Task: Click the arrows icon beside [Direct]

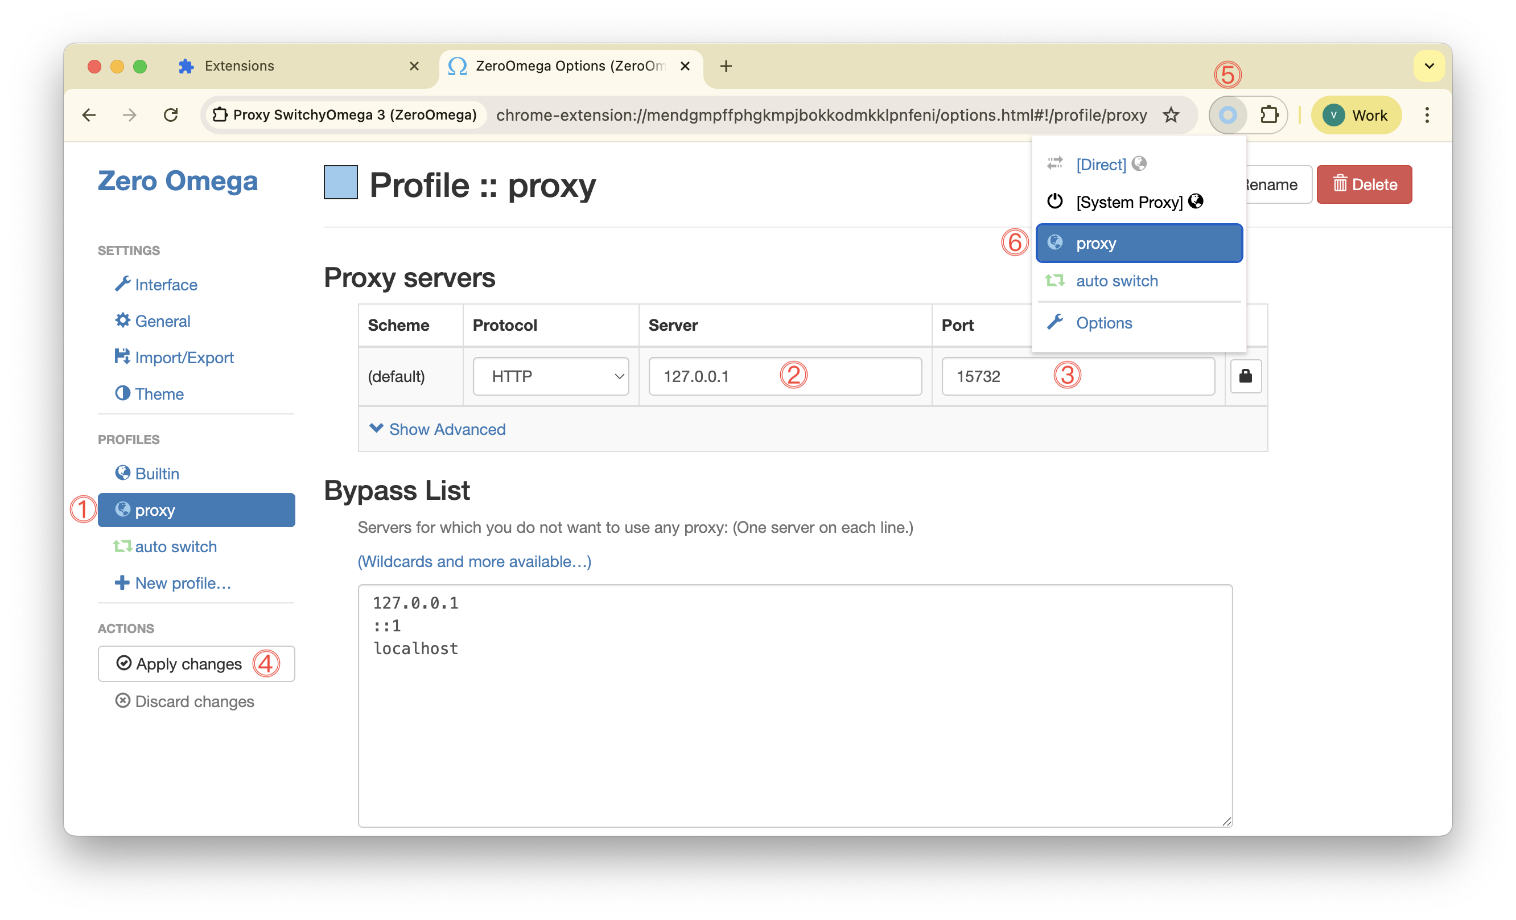Action: point(1055,163)
